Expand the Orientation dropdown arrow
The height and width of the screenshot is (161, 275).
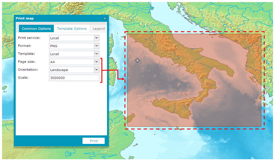[96, 70]
